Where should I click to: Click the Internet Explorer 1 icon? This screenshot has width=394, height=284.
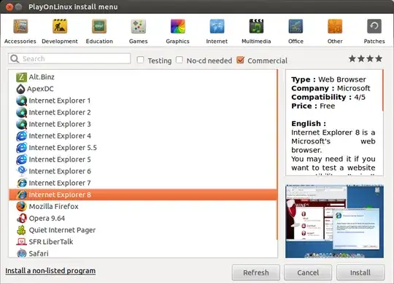coord(22,100)
